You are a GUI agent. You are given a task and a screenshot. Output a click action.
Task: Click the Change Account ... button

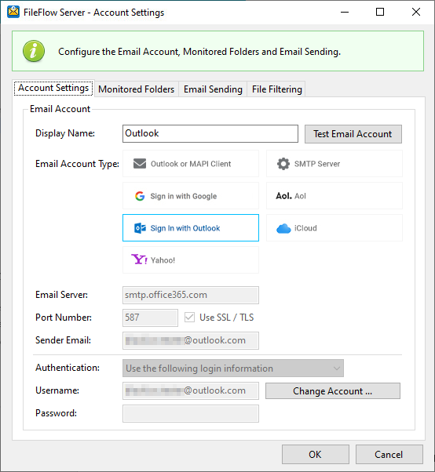pos(333,391)
